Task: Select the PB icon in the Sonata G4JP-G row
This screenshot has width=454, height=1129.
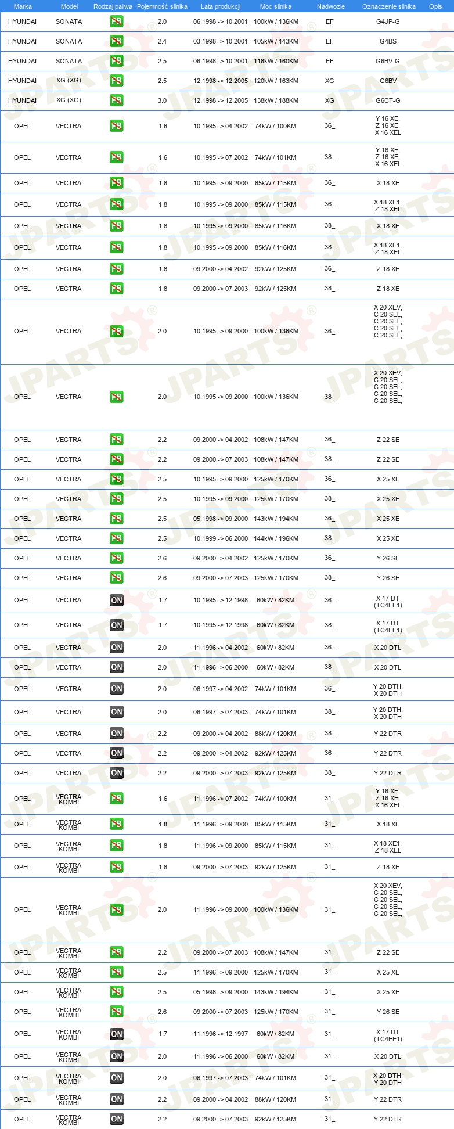Action: click(116, 21)
